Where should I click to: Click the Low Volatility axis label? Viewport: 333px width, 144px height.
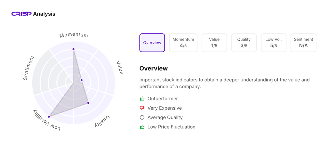pos(47,121)
